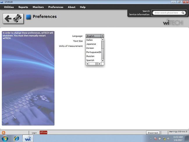Open the Reports menu
The height and width of the screenshot is (142, 189).
23,7
